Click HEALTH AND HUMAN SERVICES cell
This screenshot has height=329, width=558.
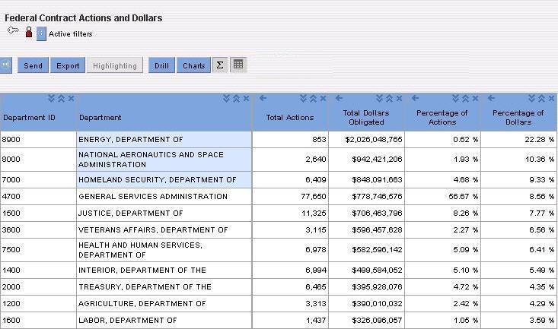point(164,250)
